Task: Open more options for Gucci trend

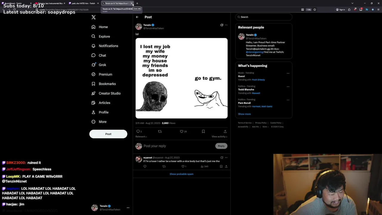Action: pyautogui.click(x=288, y=73)
